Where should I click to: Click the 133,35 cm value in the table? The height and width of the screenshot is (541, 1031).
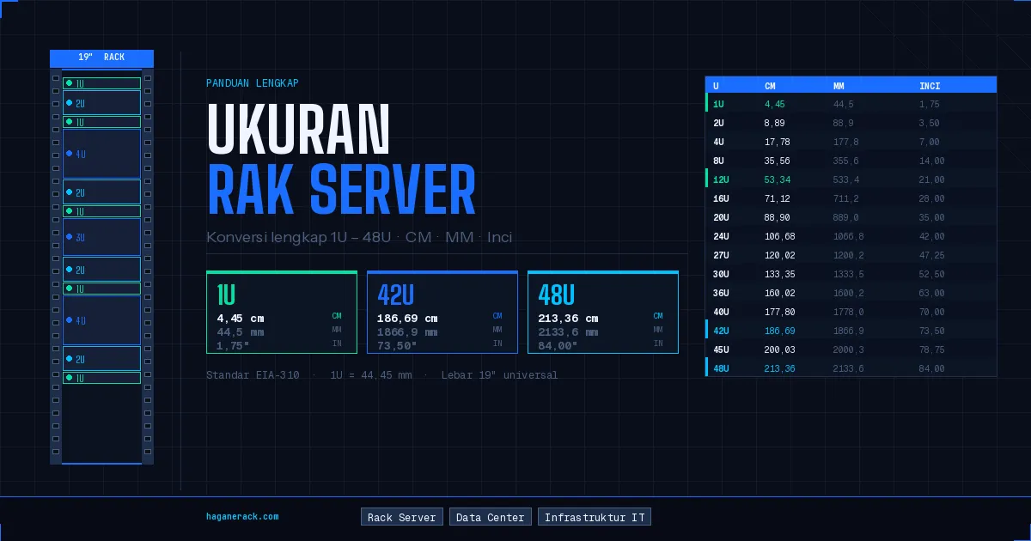click(779, 274)
